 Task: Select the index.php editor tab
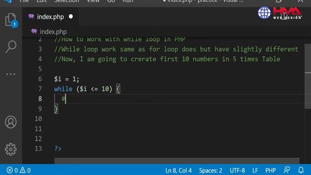click(x=51, y=17)
